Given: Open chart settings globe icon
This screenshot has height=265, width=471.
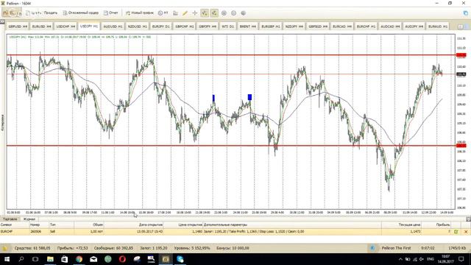Looking at the screenshot, I should 244,13.
